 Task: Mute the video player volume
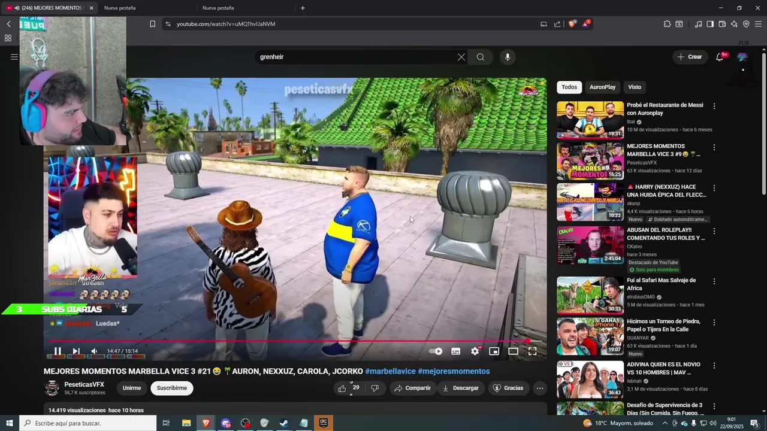click(94, 351)
